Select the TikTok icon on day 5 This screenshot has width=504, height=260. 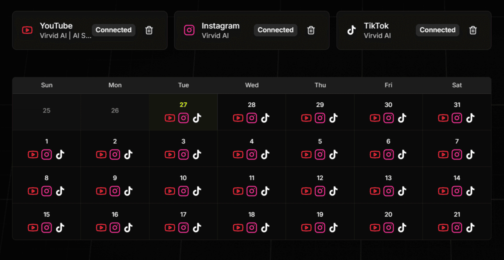(334, 155)
